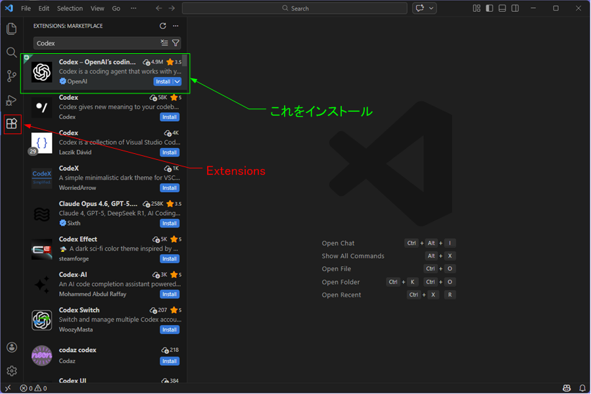Refresh the extensions marketplace list
Screen dimensions: 591x394
click(x=163, y=26)
